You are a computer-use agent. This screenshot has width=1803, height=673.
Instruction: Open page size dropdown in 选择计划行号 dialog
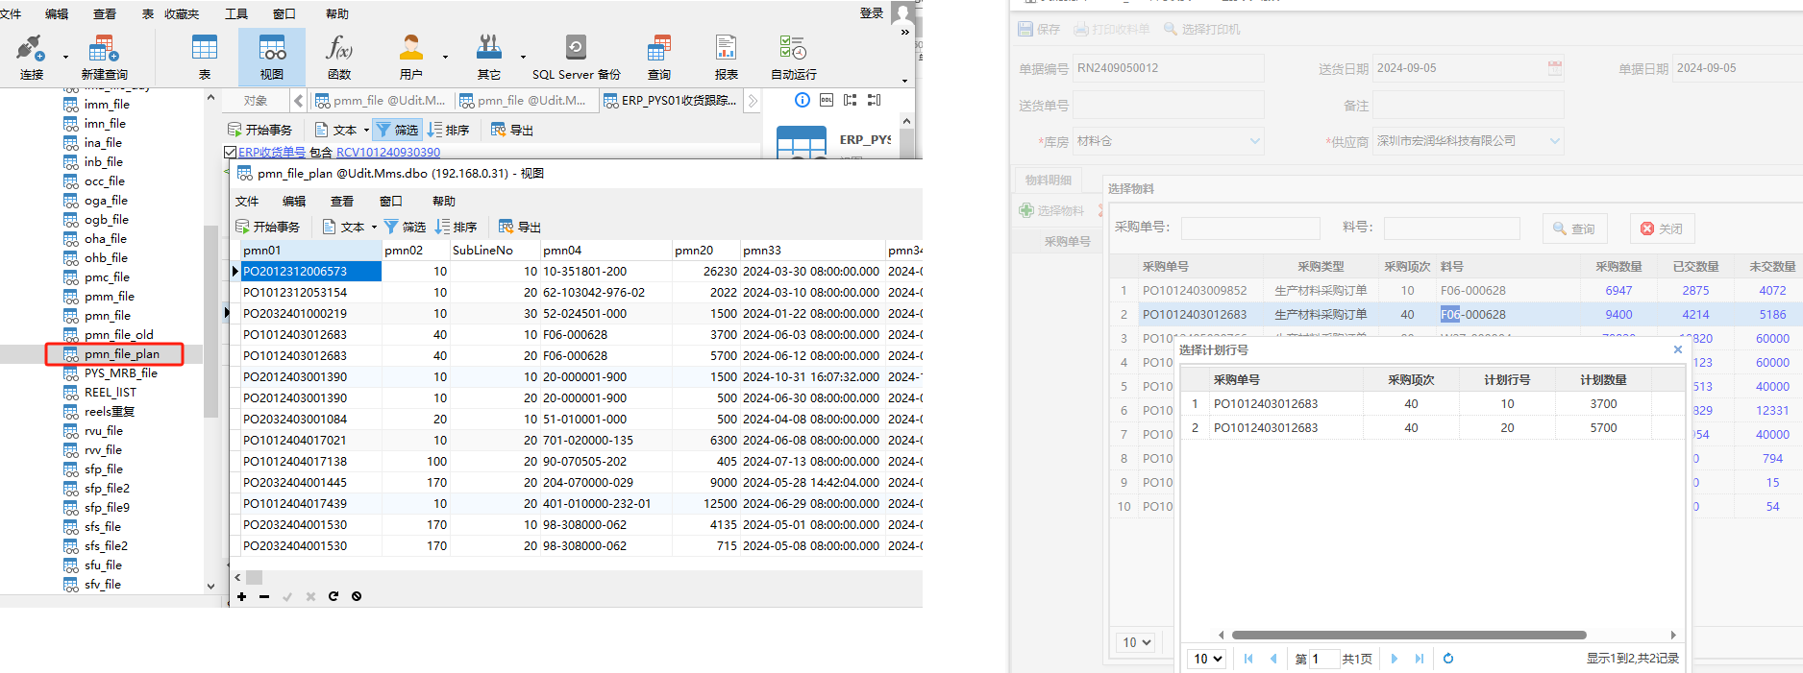(x=1208, y=659)
